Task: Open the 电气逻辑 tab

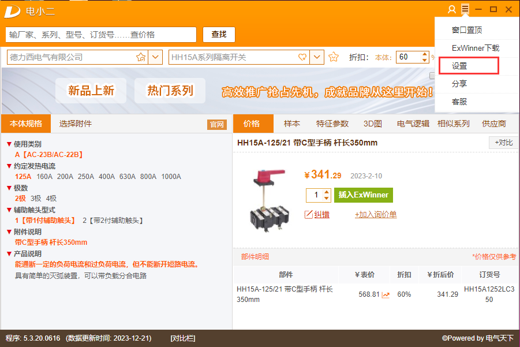Action: [x=413, y=124]
